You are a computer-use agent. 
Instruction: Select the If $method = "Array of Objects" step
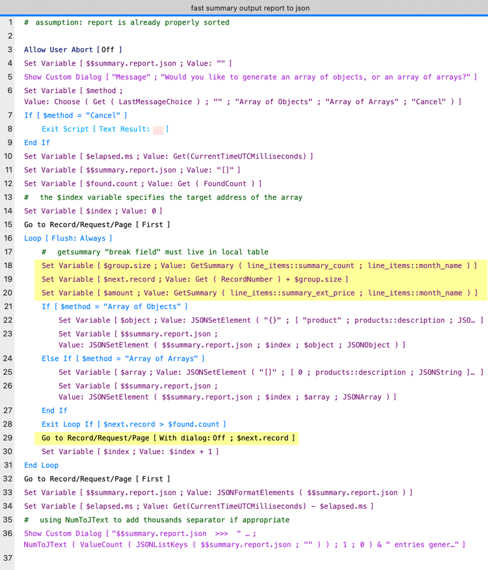tap(115, 306)
